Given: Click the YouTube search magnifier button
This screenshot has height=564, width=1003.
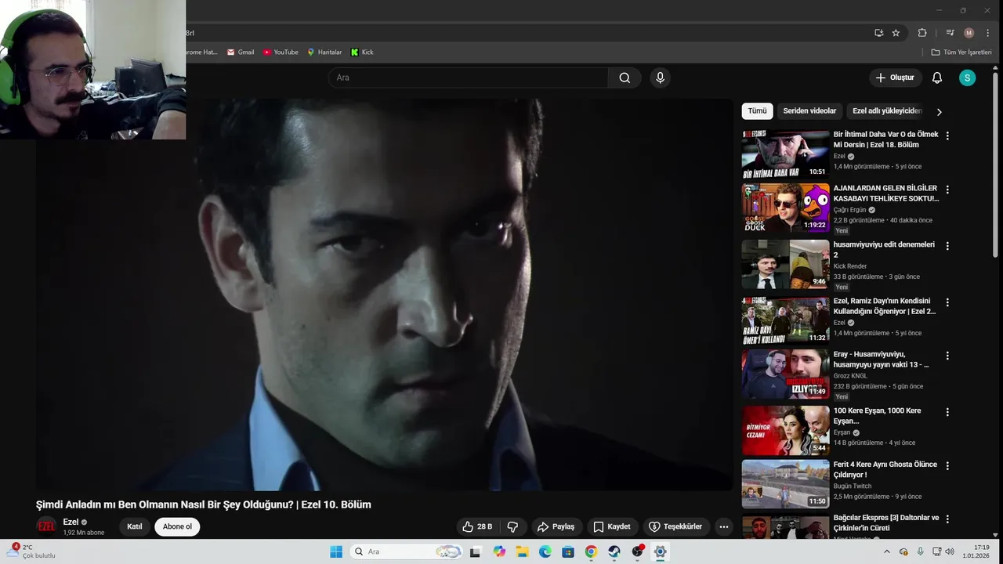Looking at the screenshot, I should pyautogui.click(x=625, y=78).
